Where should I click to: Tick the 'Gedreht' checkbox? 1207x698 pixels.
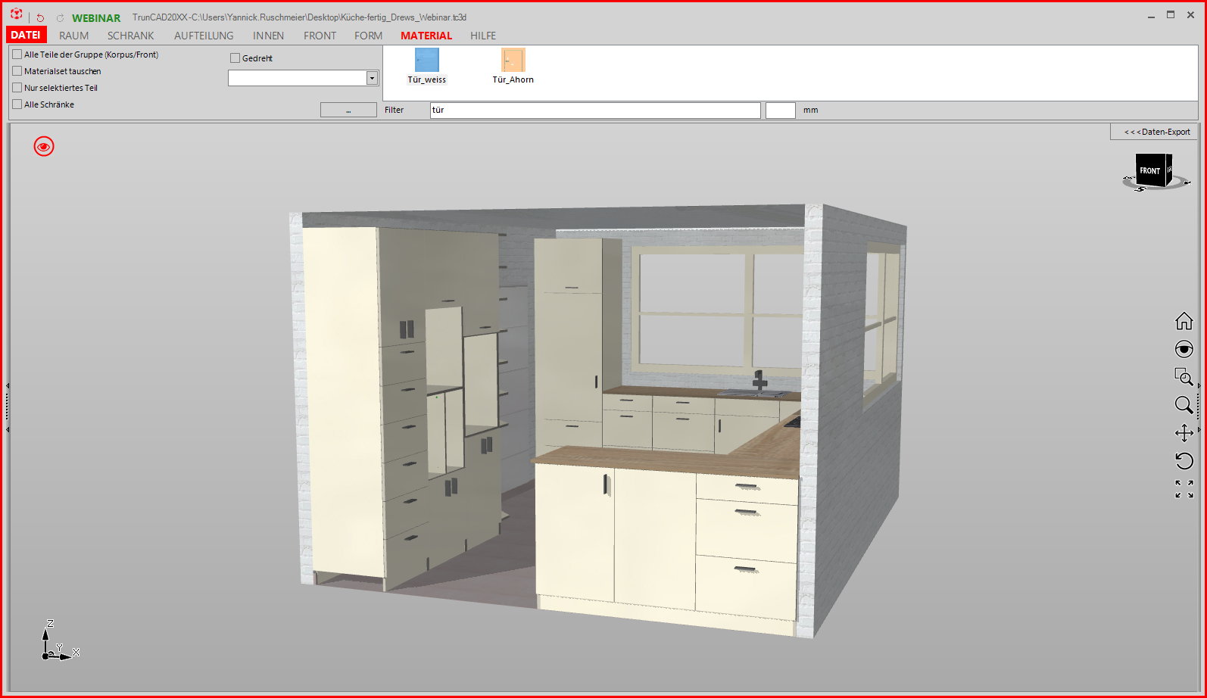click(235, 58)
